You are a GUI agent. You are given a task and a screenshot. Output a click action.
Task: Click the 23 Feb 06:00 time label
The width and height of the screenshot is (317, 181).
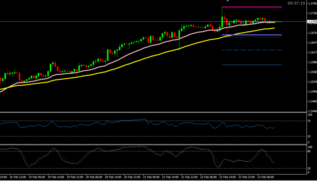coord(265,178)
